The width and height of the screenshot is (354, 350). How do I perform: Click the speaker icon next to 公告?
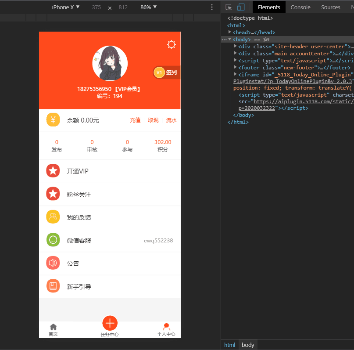53,263
